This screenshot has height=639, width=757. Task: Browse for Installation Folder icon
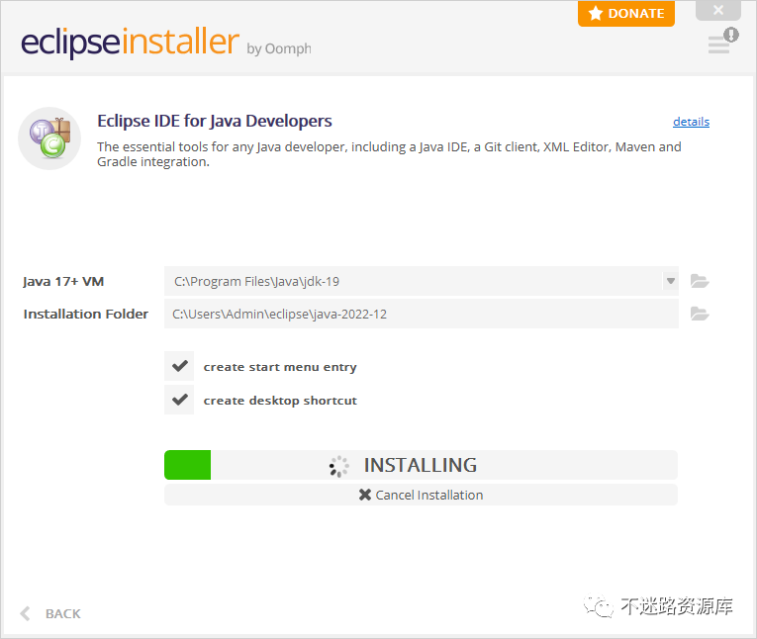[699, 314]
